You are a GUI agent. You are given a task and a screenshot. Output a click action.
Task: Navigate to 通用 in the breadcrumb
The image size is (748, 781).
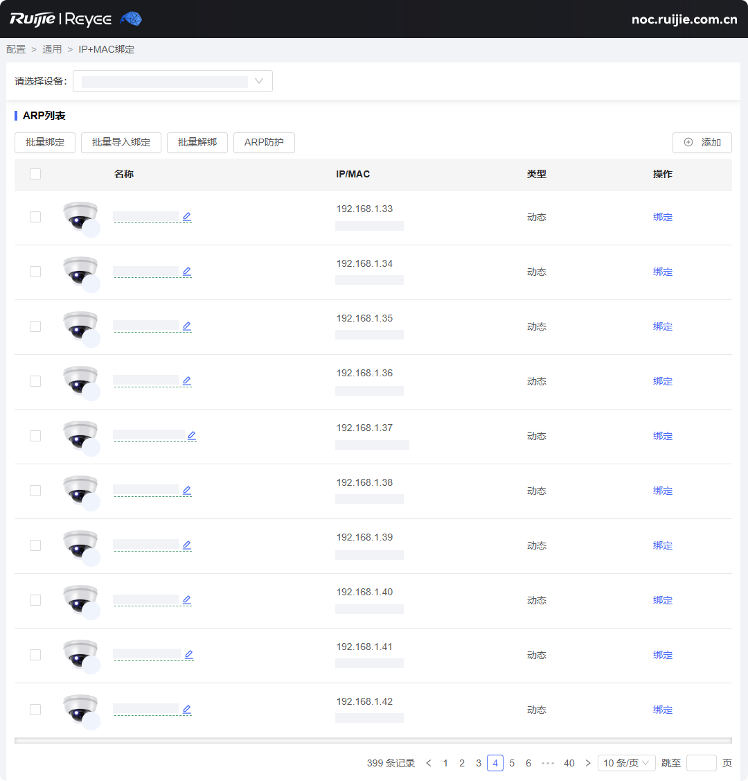[x=52, y=49]
